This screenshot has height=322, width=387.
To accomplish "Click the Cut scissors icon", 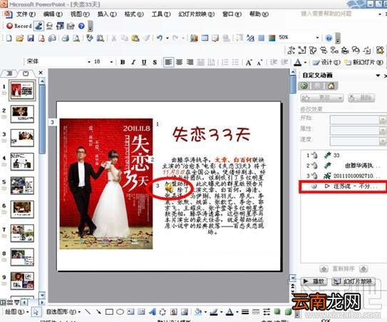I will (114, 38).
